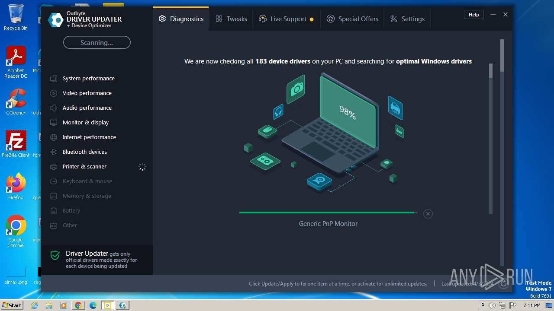Open Firefox desktop shortcut
The image size is (554, 311).
[16, 187]
